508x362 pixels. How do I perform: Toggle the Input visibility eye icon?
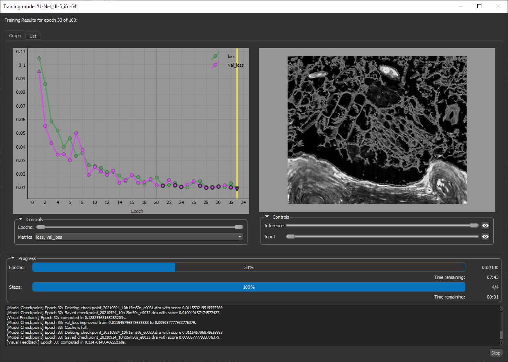pyautogui.click(x=485, y=237)
